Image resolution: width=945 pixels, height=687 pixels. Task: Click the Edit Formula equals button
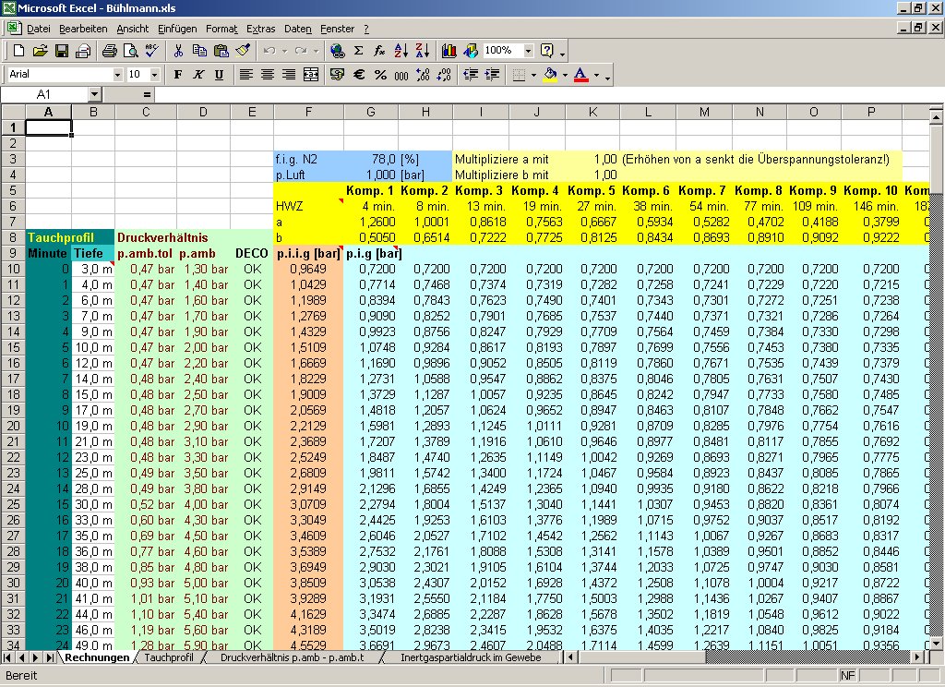tap(147, 94)
